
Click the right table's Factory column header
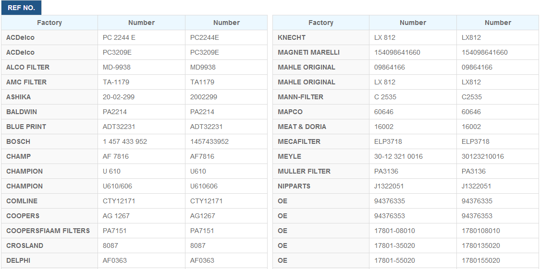(320, 23)
